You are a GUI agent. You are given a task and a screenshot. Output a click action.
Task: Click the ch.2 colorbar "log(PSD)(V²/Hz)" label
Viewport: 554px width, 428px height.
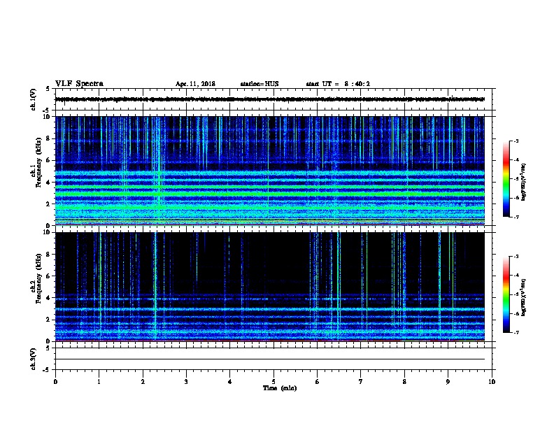point(523,297)
